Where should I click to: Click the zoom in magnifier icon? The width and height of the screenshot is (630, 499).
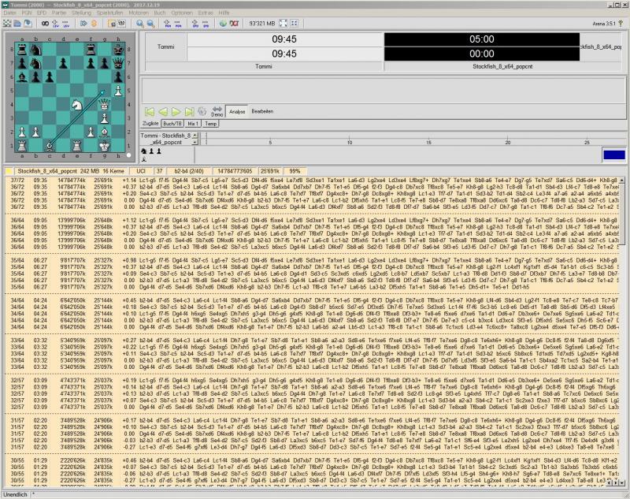[140, 23]
